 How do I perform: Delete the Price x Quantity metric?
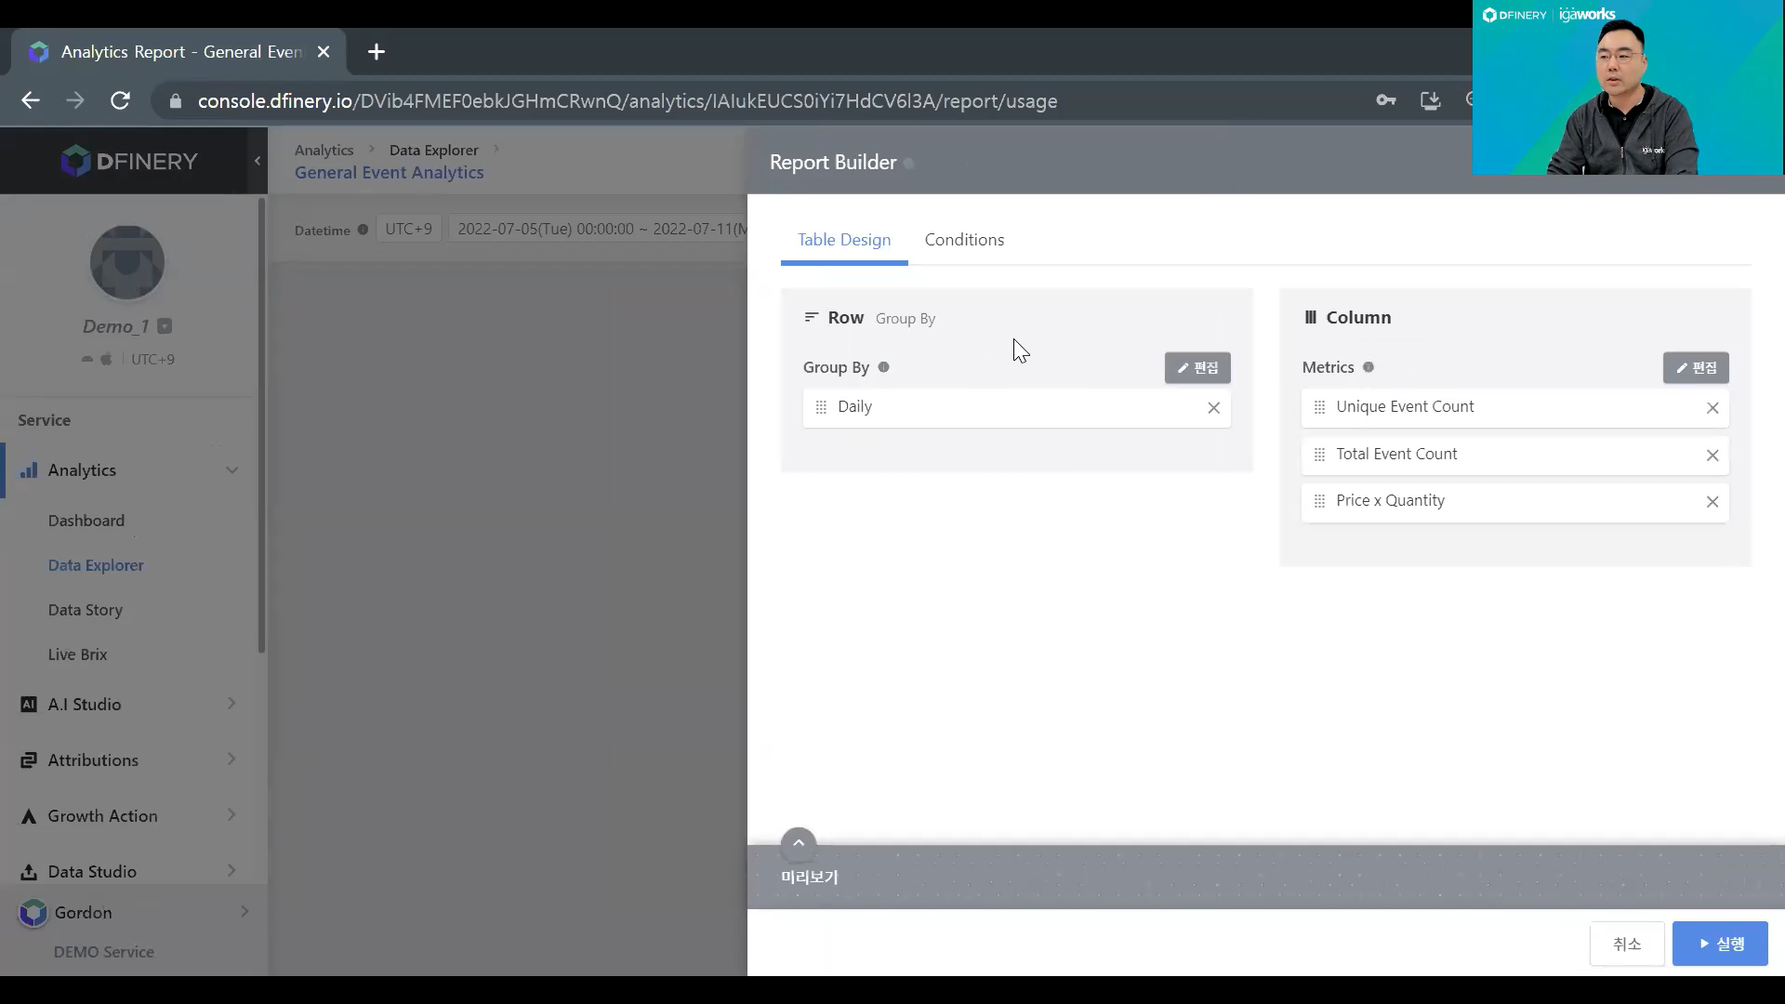click(1712, 502)
